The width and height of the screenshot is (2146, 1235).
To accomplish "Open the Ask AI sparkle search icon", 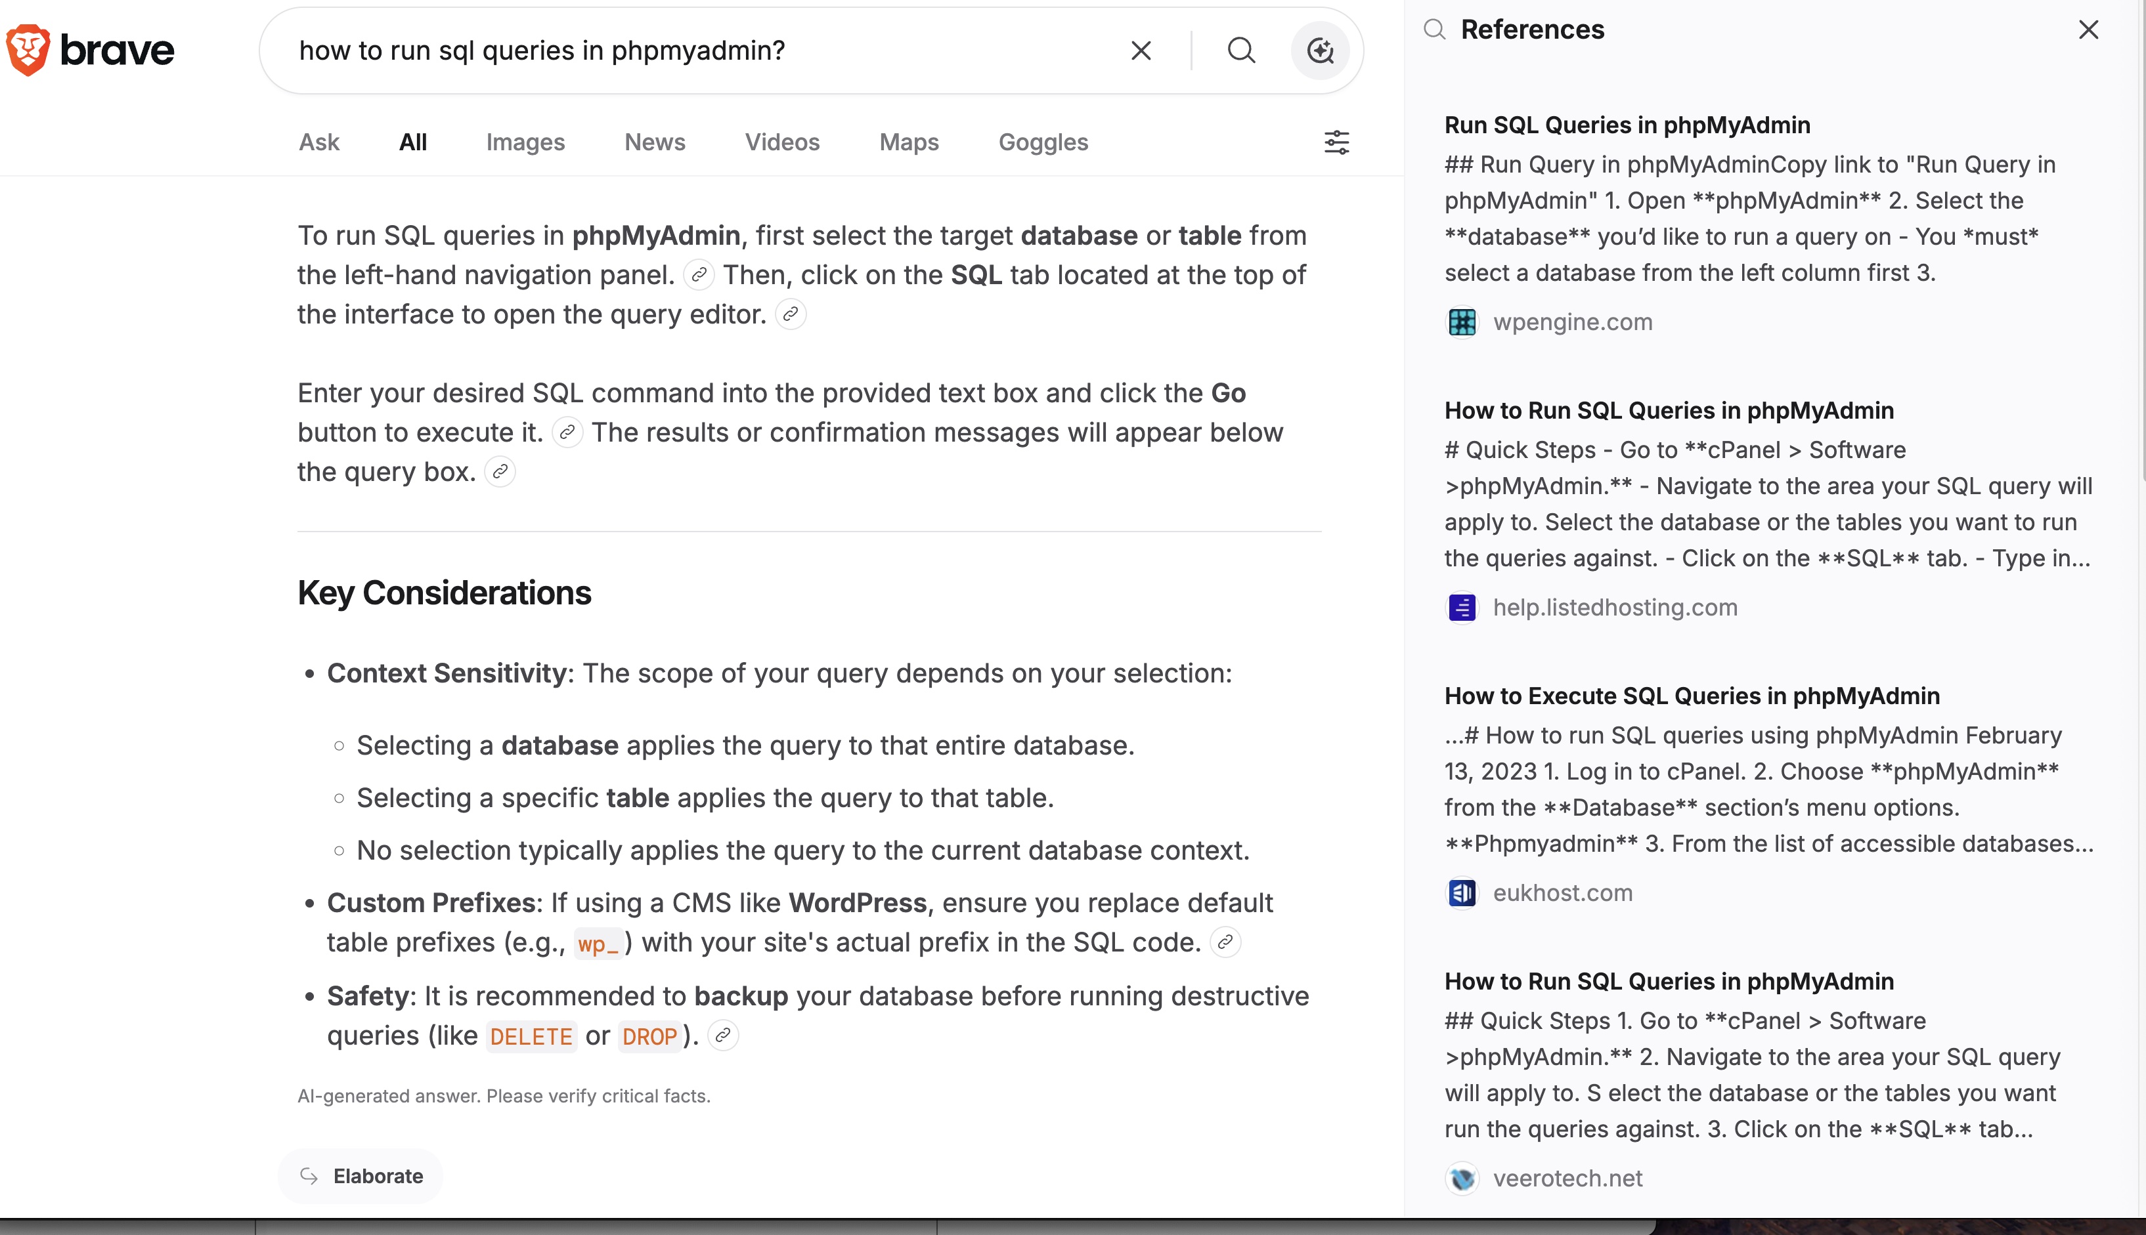I will (1321, 51).
